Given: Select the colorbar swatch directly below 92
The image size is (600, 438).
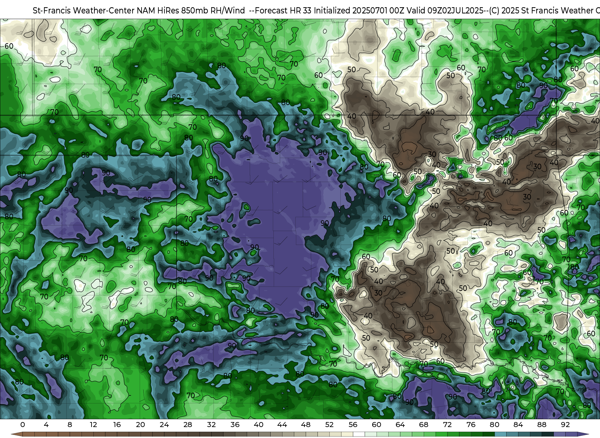Looking at the screenshot, I should [571, 434].
